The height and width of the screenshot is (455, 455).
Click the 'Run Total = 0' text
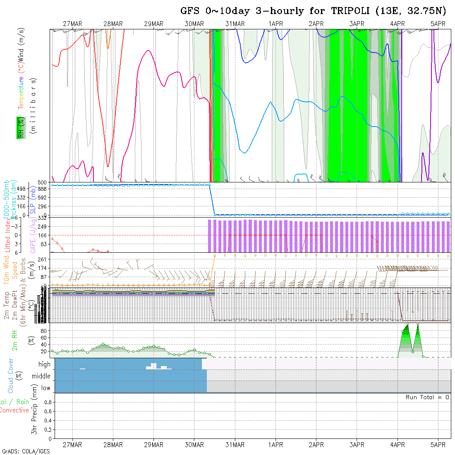427,397
